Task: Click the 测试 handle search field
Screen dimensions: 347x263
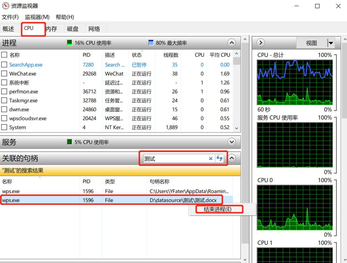Action: click(x=176, y=159)
